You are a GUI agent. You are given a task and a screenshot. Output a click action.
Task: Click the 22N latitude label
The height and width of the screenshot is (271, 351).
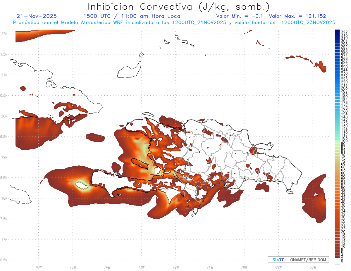(4, 34)
